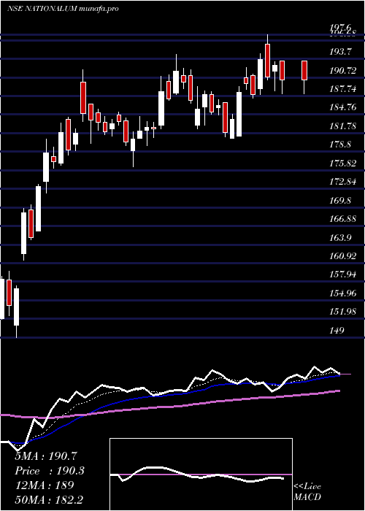Select the 181.78 price axis label
The height and width of the screenshot is (511, 365).
pos(343,126)
